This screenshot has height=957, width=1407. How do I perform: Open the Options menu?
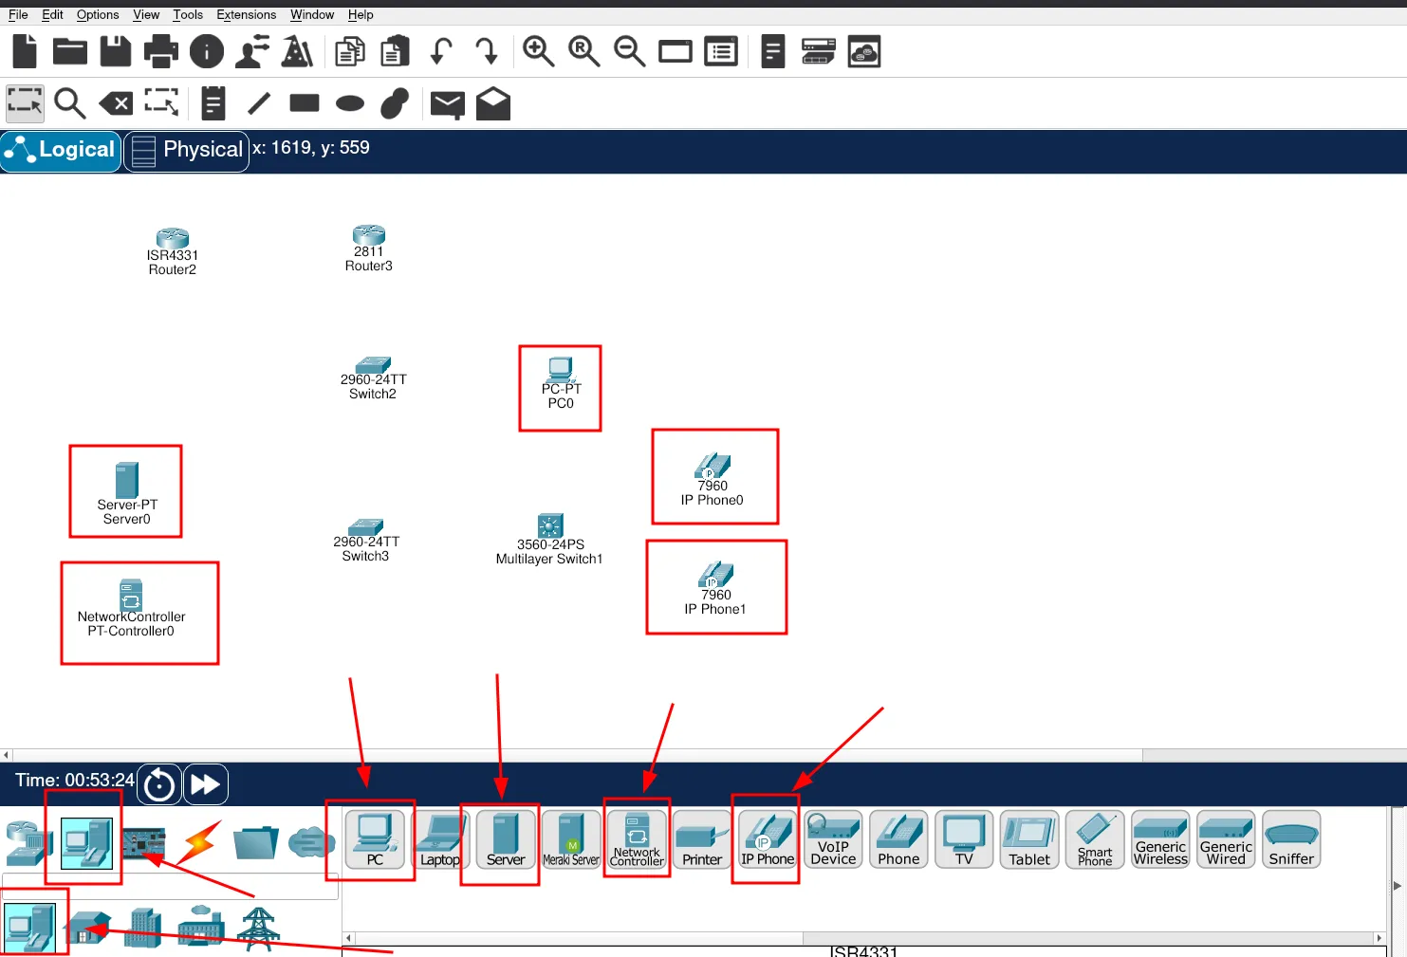(x=98, y=14)
